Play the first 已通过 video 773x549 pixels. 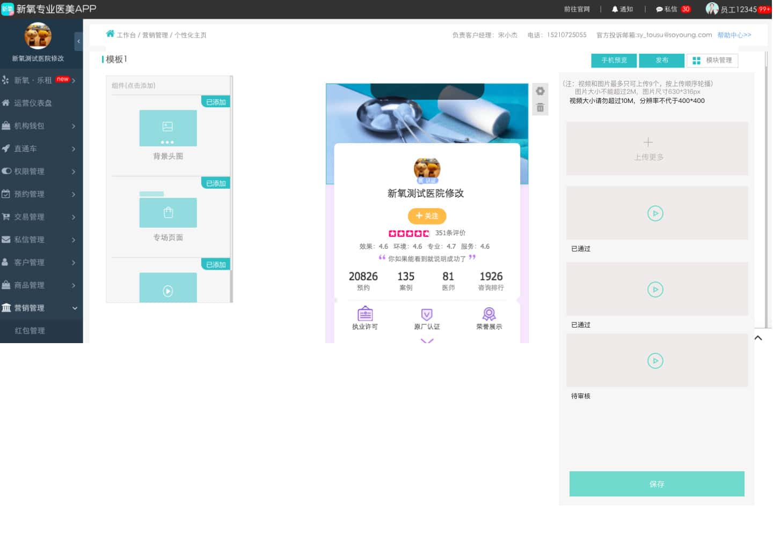pyautogui.click(x=655, y=213)
